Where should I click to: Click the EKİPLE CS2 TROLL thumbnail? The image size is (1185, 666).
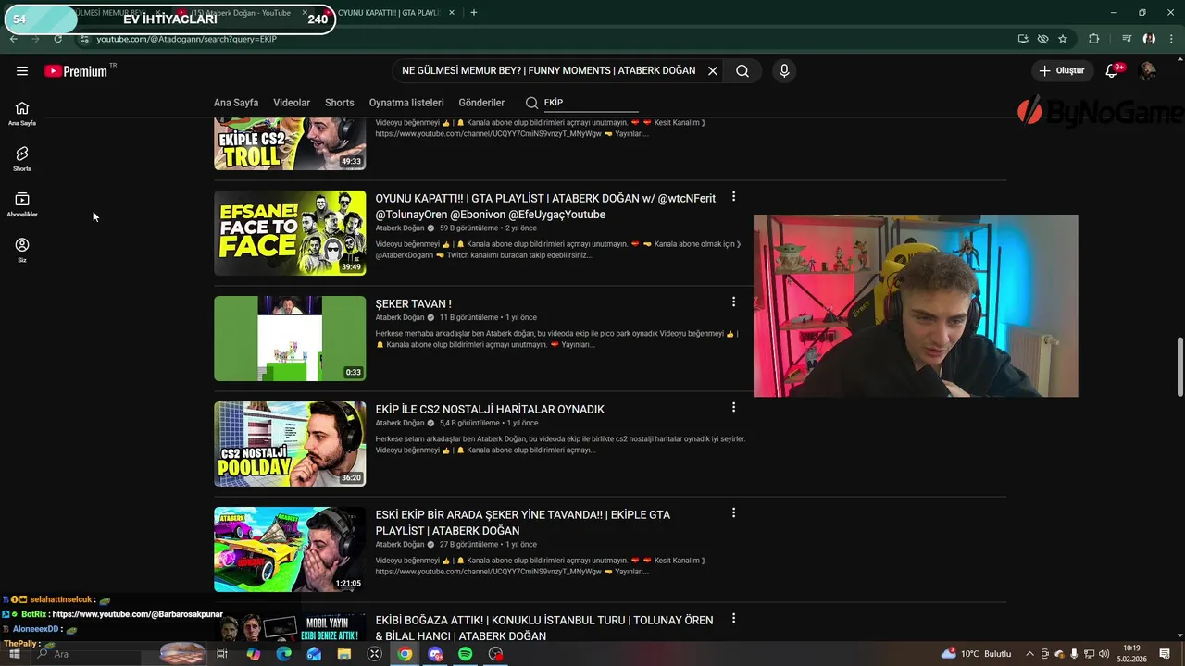(x=290, y=144)
